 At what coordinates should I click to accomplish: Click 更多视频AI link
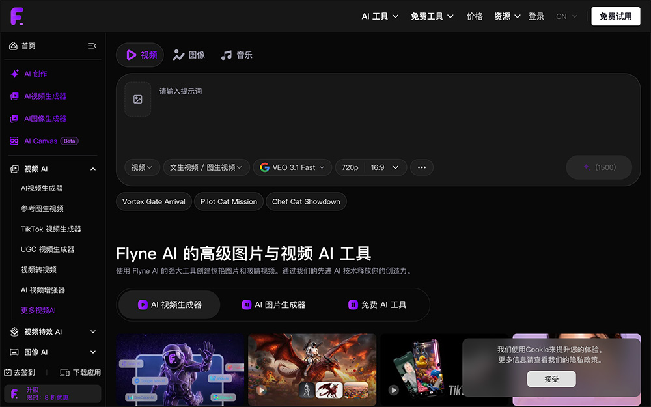pos(38,310)
